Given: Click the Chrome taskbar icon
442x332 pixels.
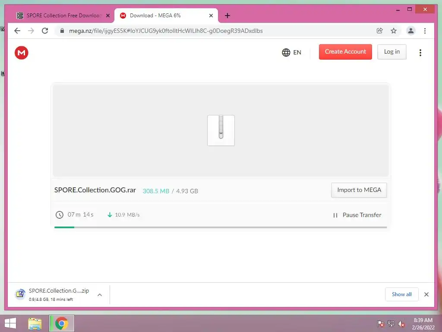Looking at the screenshot, I should [x=61, y=323].
